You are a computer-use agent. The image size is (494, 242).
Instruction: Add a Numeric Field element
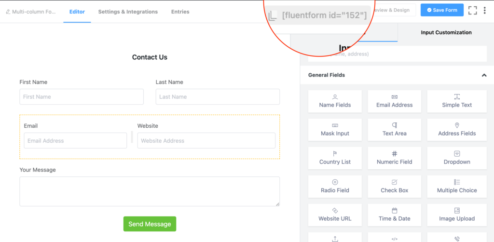[x=395, y=158]
